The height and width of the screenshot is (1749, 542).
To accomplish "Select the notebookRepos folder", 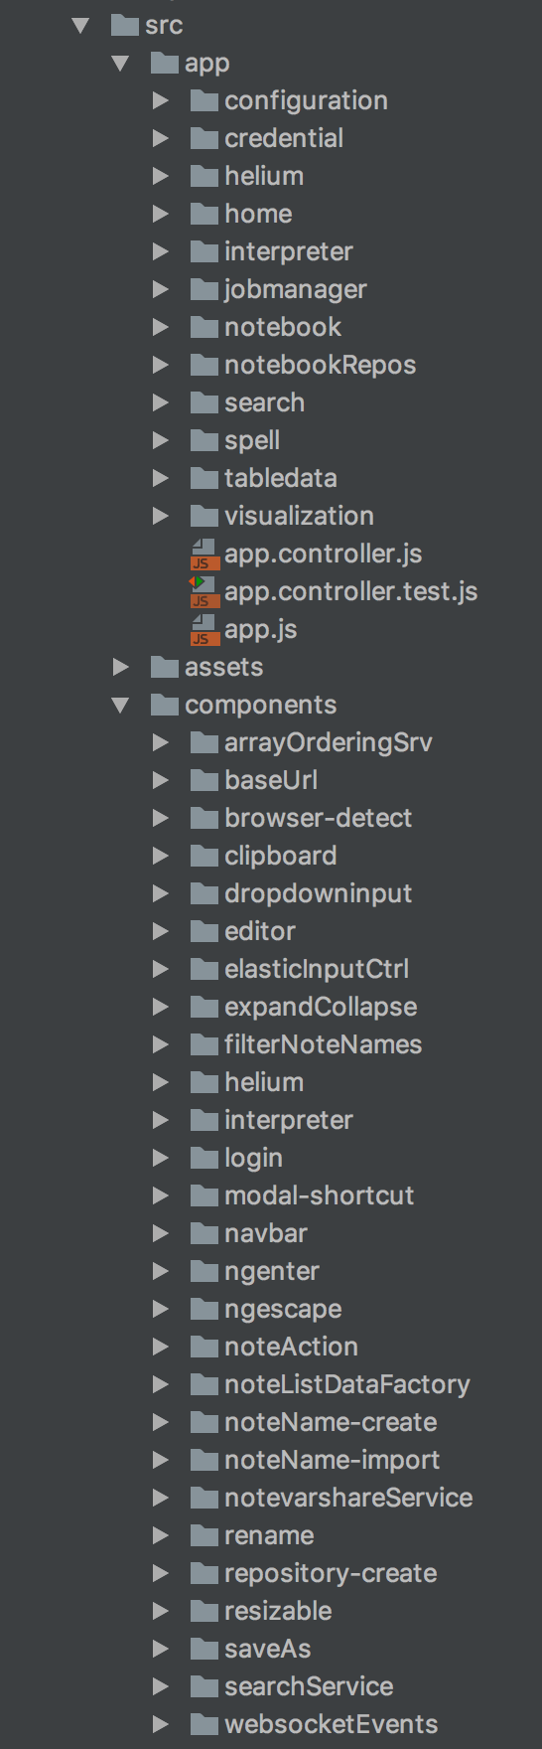I will click(320, 365).
